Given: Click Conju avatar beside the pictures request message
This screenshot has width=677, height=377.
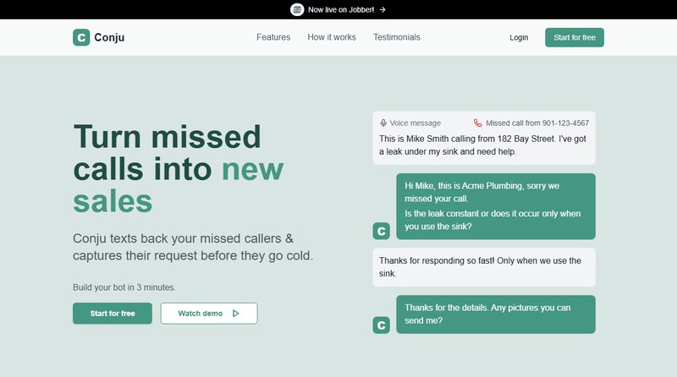Looking at the screenshot, I should 381,325.
